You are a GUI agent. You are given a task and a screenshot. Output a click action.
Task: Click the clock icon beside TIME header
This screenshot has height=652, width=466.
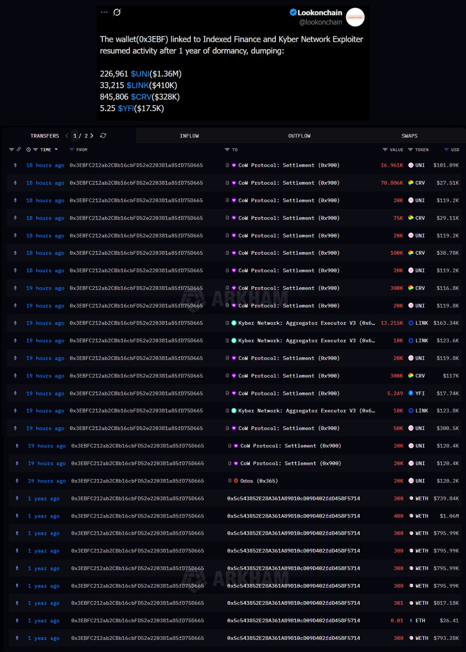[29, 150]
